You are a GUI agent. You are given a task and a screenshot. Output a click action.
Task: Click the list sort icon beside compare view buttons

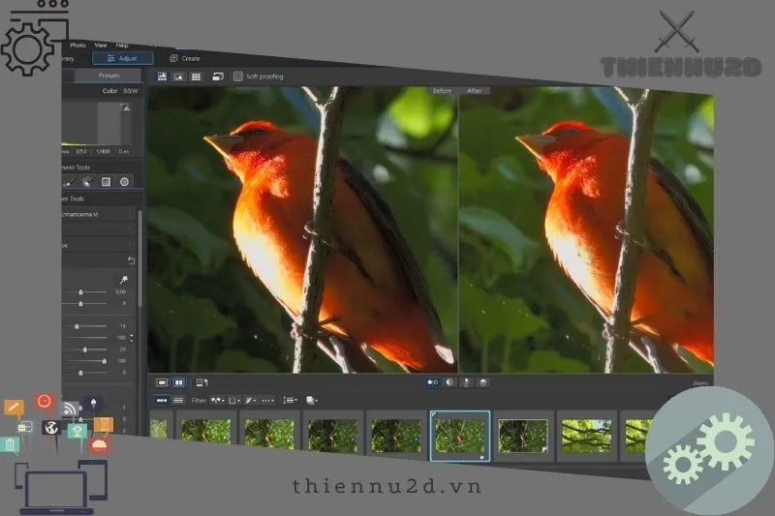(x=201, y=382)
